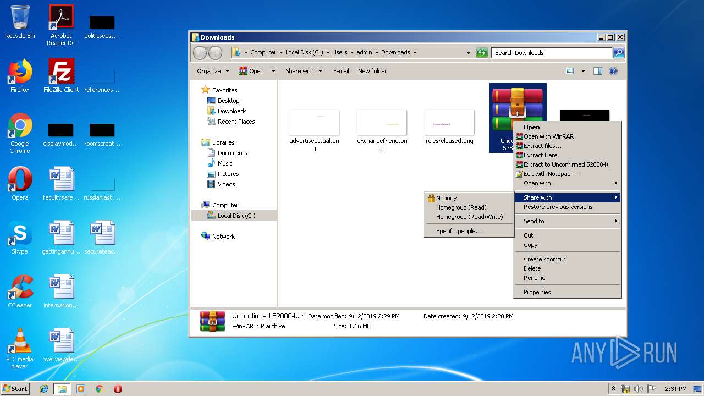
Task: Choose Delete from context menu
Action: (x=568, y=268)
